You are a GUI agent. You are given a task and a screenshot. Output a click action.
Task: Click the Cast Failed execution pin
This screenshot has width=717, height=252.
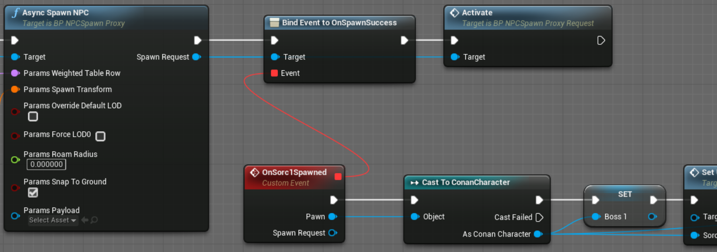tap(539, 217)
